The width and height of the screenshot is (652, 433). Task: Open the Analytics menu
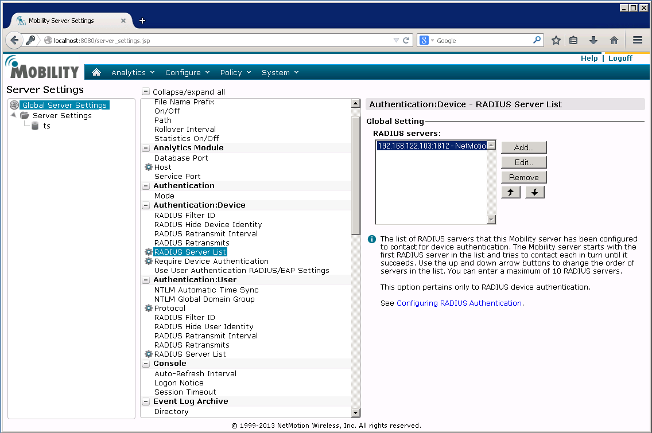pos(133,72)
